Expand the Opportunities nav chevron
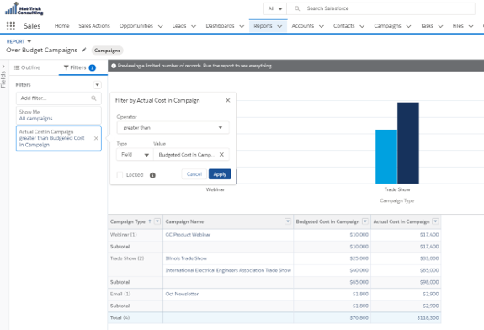 coord(161,26)
